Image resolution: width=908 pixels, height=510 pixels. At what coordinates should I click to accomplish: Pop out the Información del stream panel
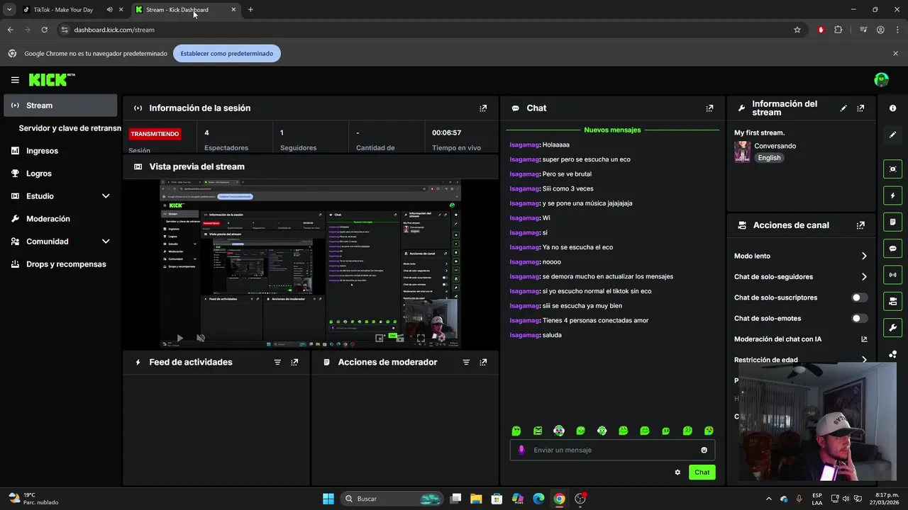coord(860,108)
